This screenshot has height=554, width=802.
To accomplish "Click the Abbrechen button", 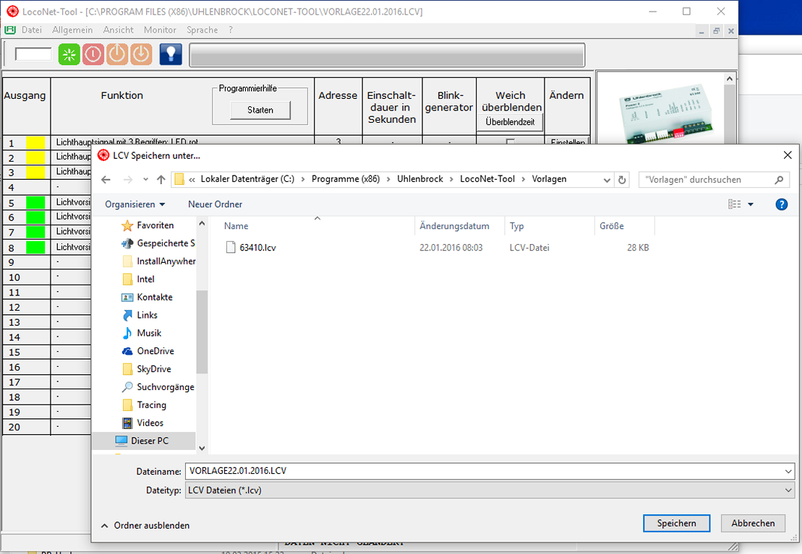I will [x=753, y=524].
